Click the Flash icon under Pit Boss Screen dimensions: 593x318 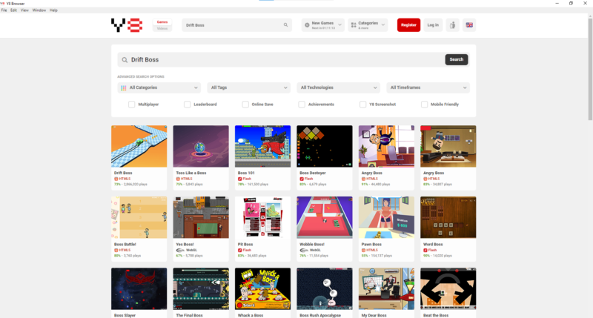239,251
